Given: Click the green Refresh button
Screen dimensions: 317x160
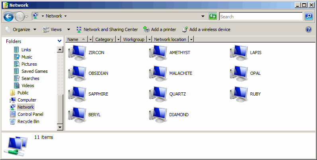Looking at the screenshot, I should 213,16.
